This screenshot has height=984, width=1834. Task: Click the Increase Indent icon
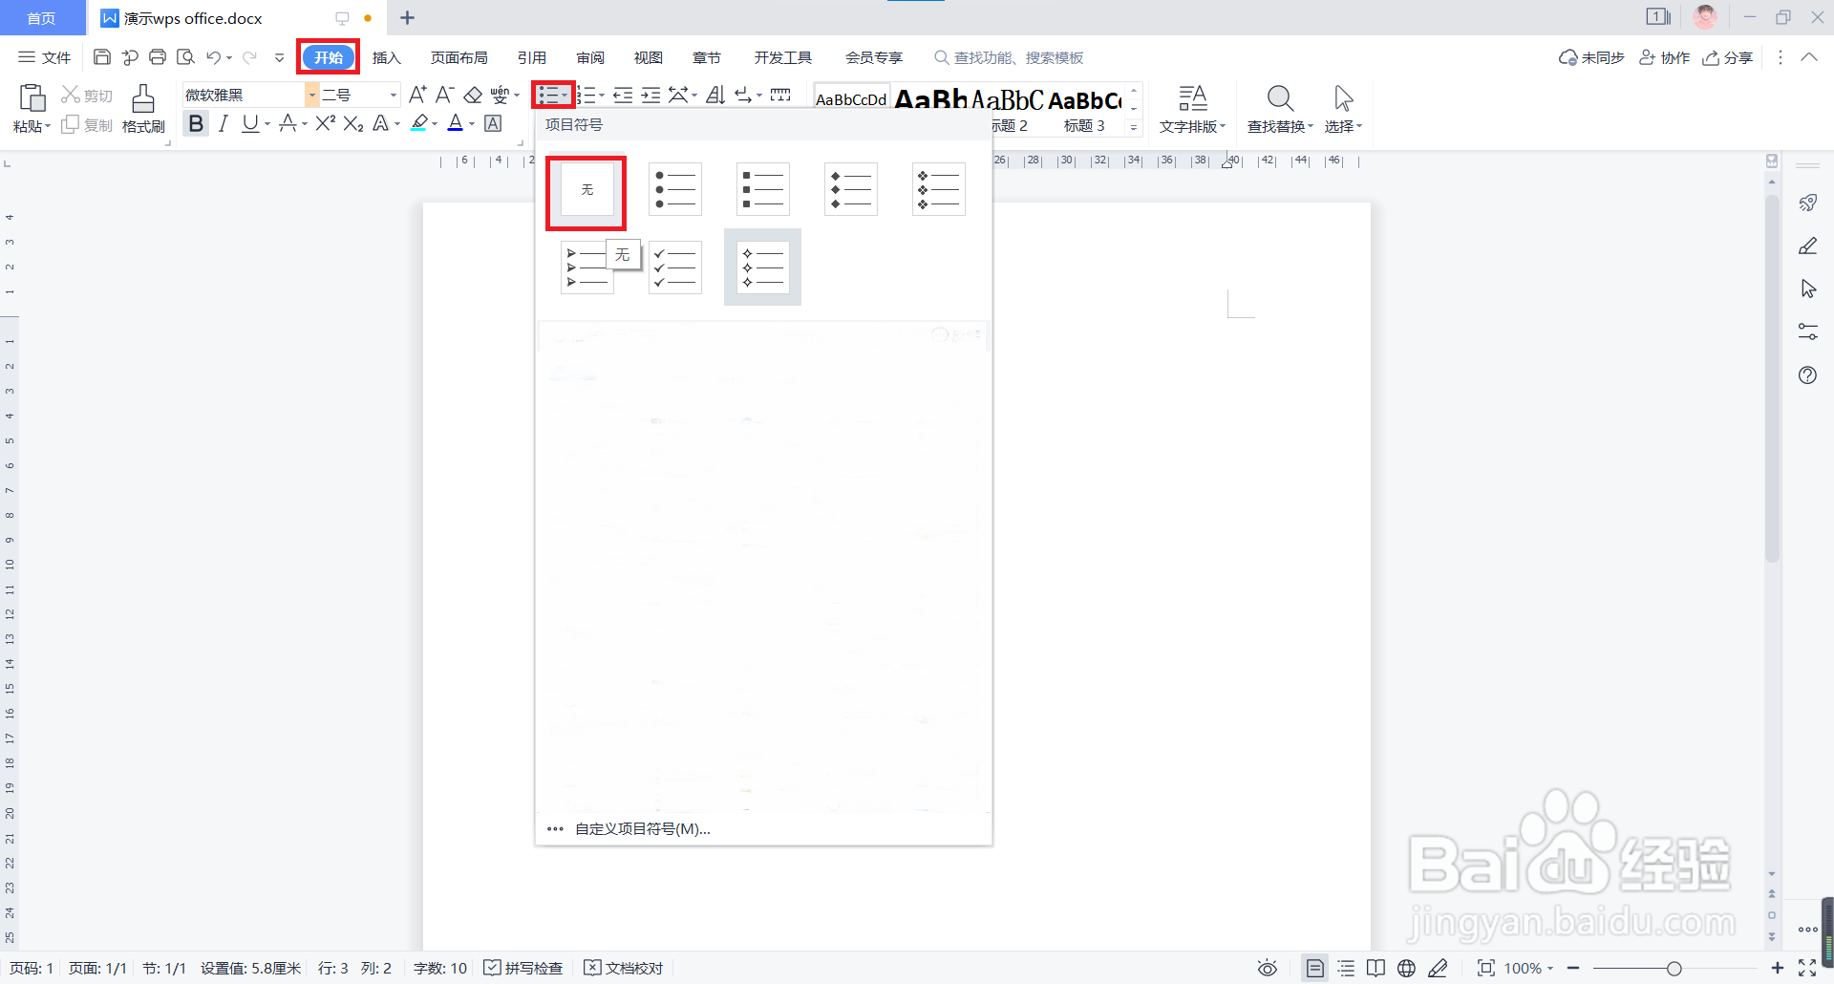point(650,95)
